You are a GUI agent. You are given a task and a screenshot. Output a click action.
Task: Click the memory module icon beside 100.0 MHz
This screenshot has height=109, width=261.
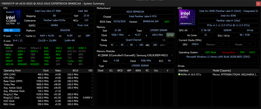[x=170, y=35]
